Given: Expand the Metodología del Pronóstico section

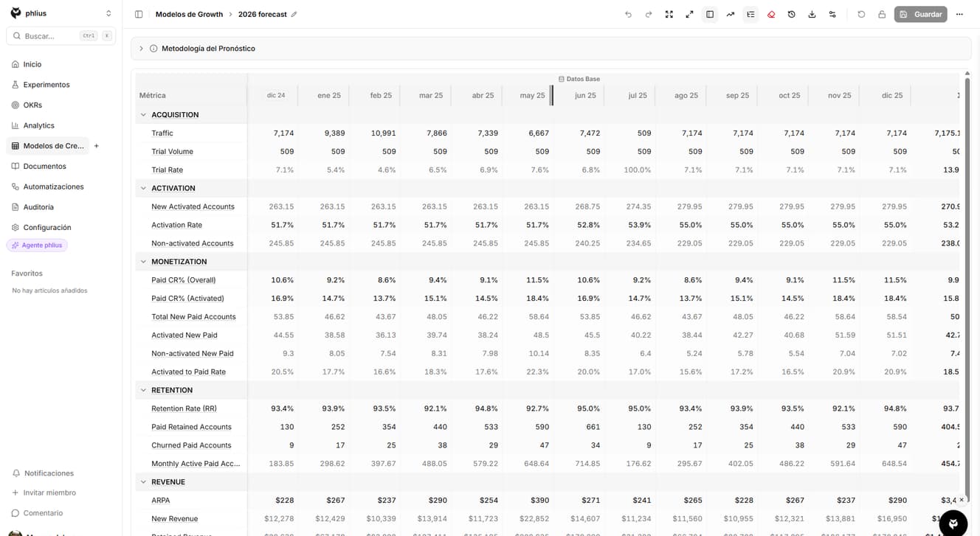Looking at the screenshot, I should (141, 49).
